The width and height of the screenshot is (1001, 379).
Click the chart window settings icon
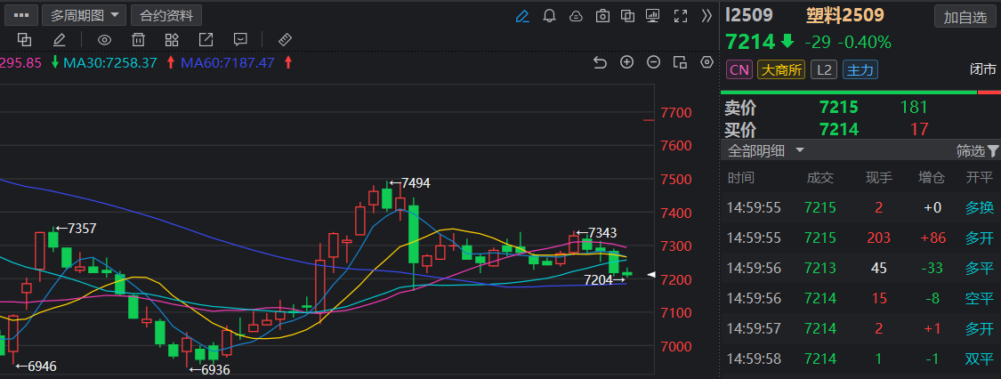tap(680, 62)
